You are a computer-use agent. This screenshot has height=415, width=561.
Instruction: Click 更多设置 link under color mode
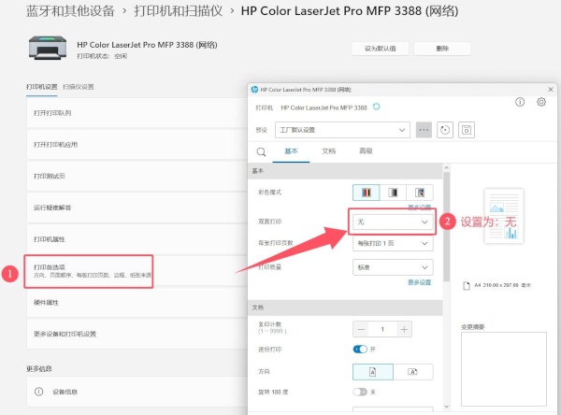coord(419,207)
